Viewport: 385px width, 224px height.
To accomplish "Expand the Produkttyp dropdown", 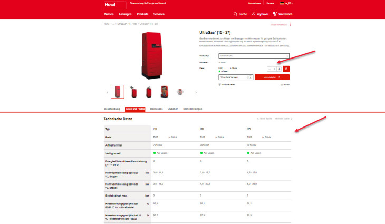I will coord(287,55).
